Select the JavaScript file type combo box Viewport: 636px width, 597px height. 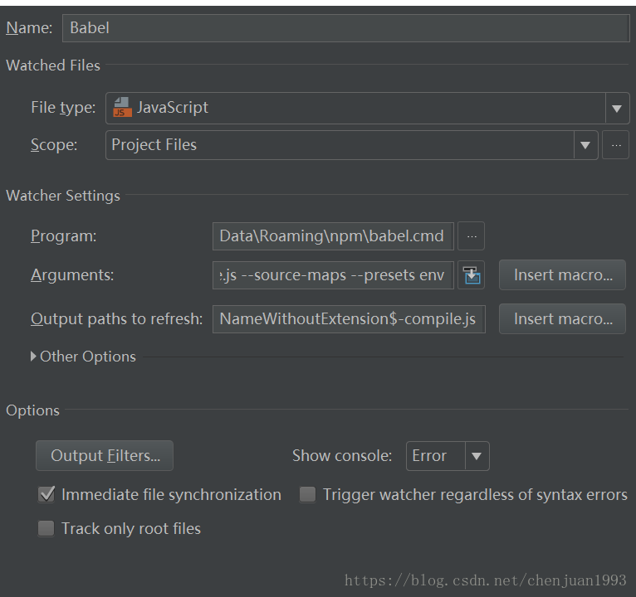(x=368, y=108)
